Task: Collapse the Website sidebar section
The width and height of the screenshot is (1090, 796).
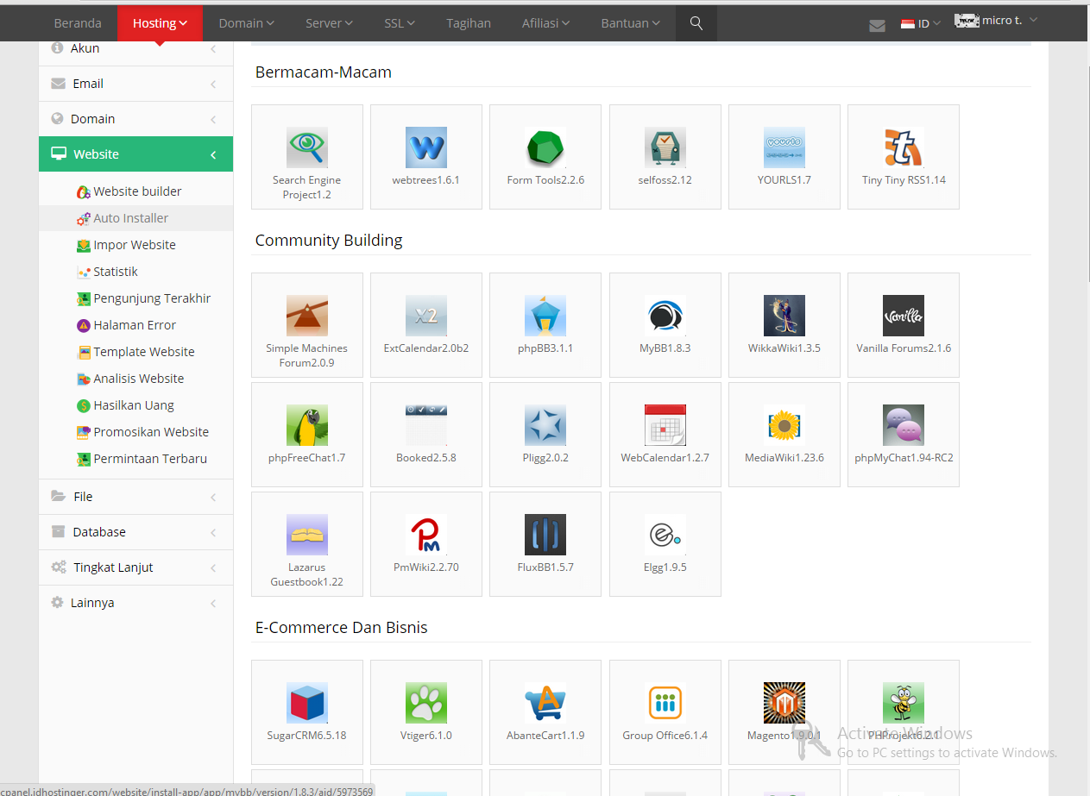Action: [135, 154]
